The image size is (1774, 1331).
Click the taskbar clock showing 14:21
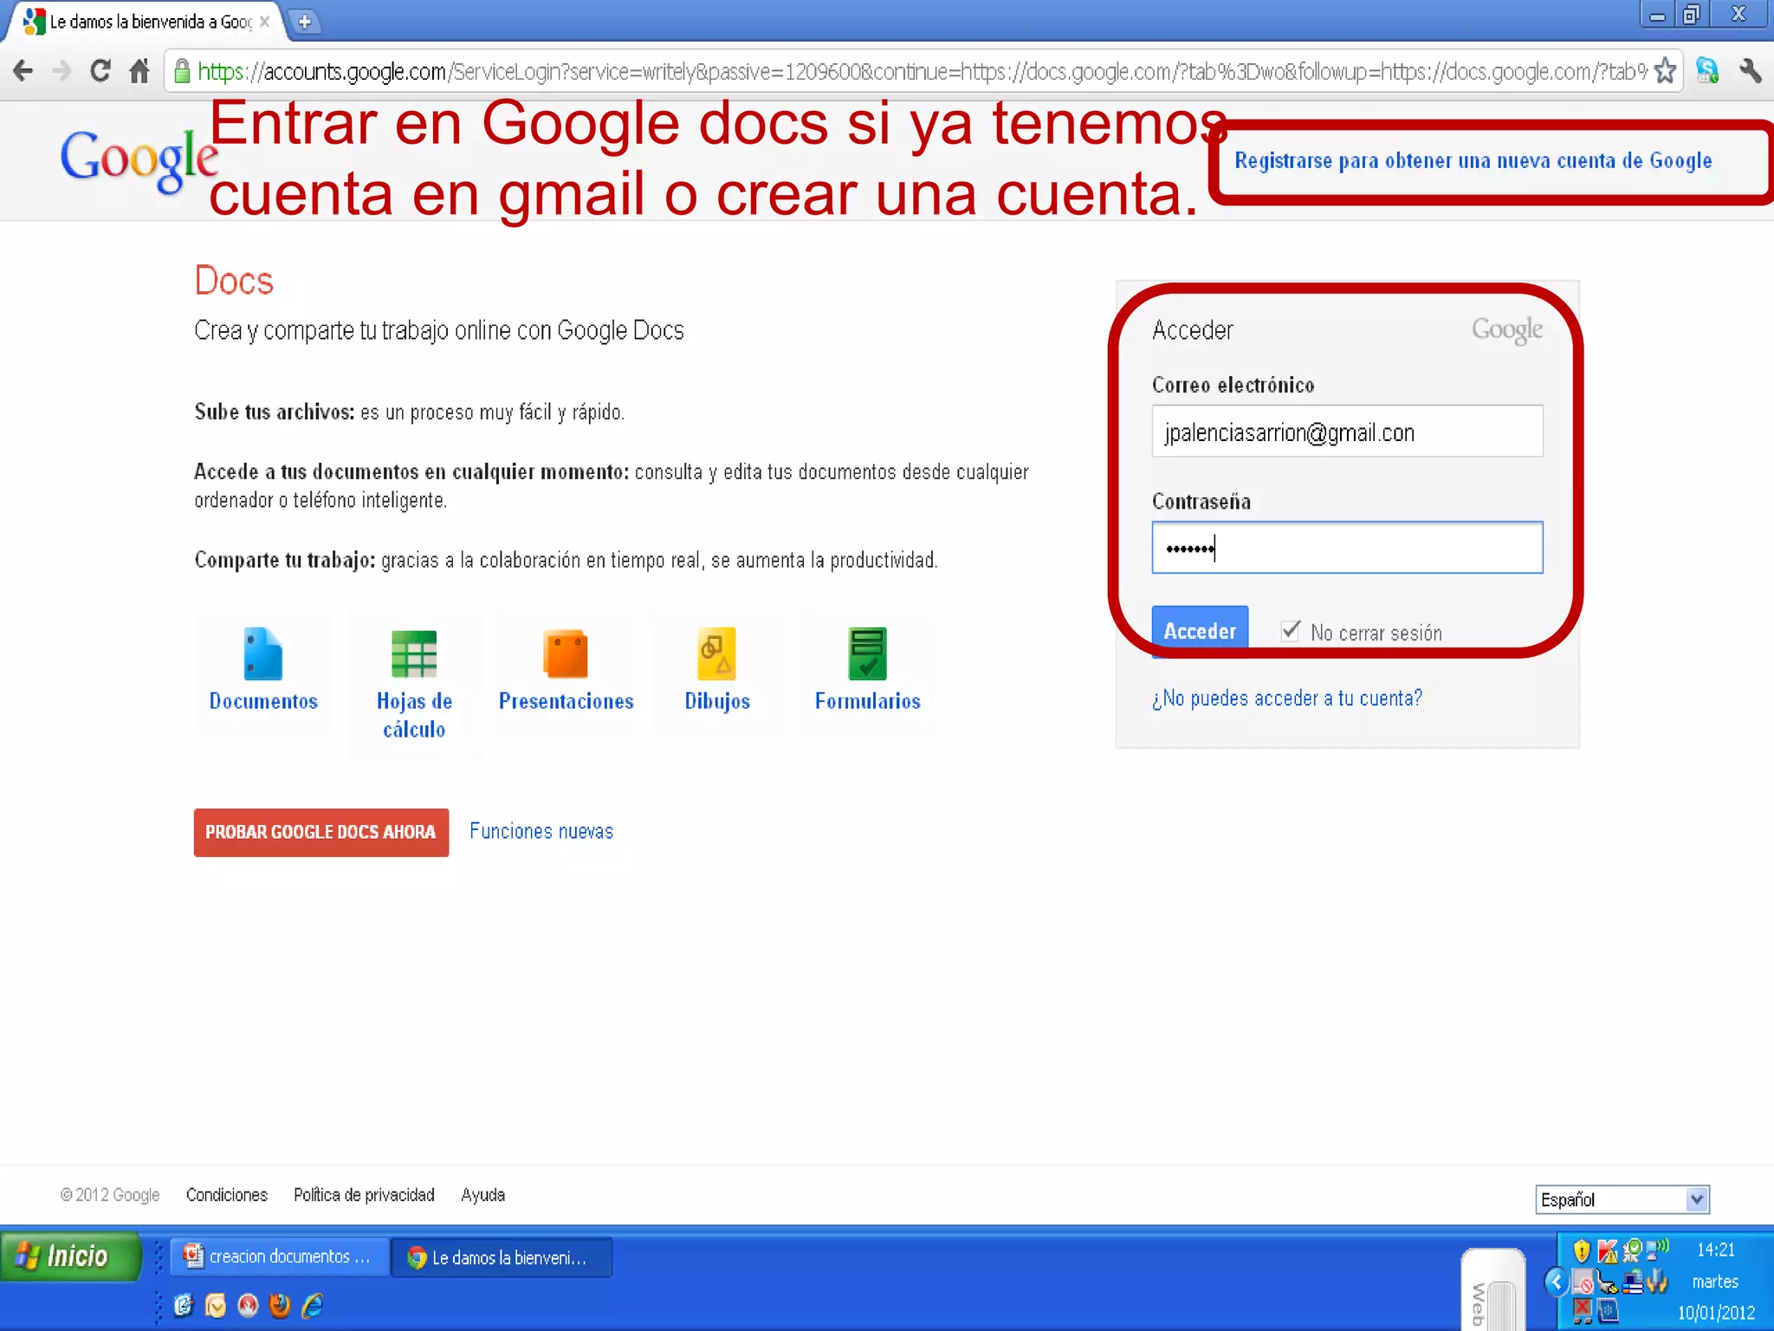pos(1715,1250)
